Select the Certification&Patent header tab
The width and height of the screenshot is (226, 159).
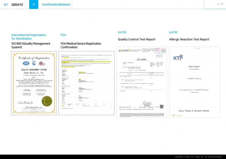(54, 5)
